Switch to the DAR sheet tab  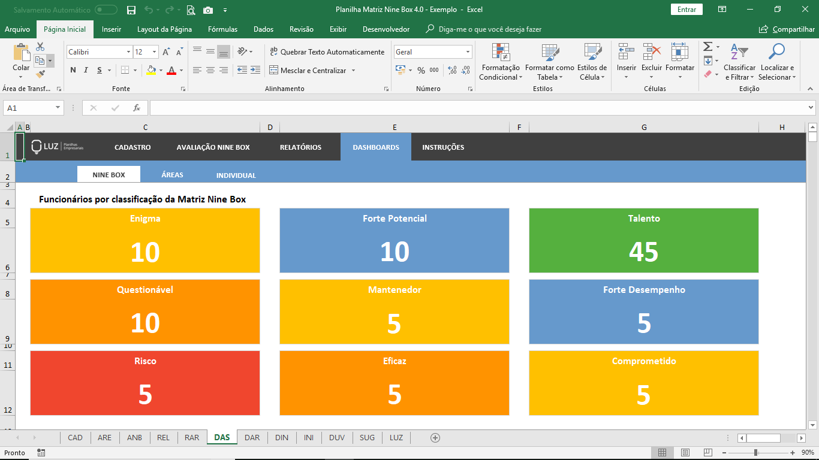[x=252, y=437]
